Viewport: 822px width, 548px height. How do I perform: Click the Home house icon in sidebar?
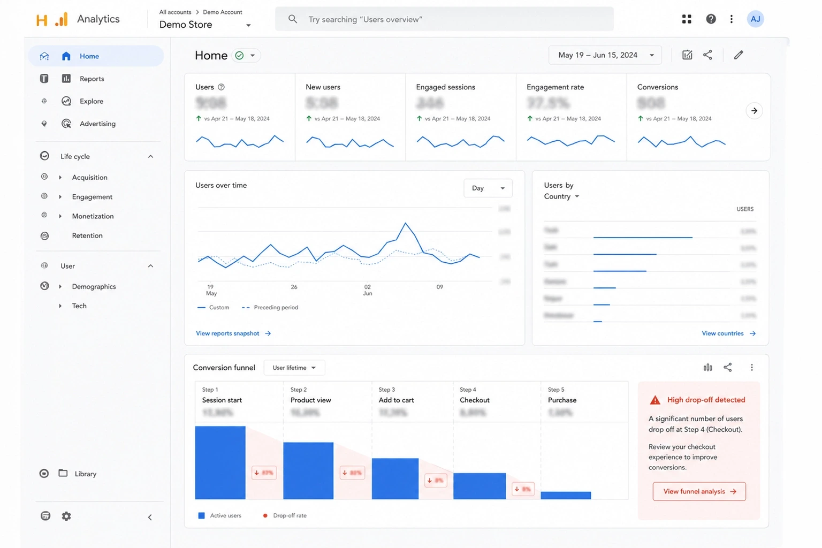66,56
